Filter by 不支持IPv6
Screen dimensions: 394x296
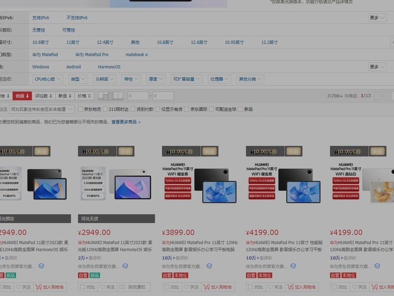point(77,18)
